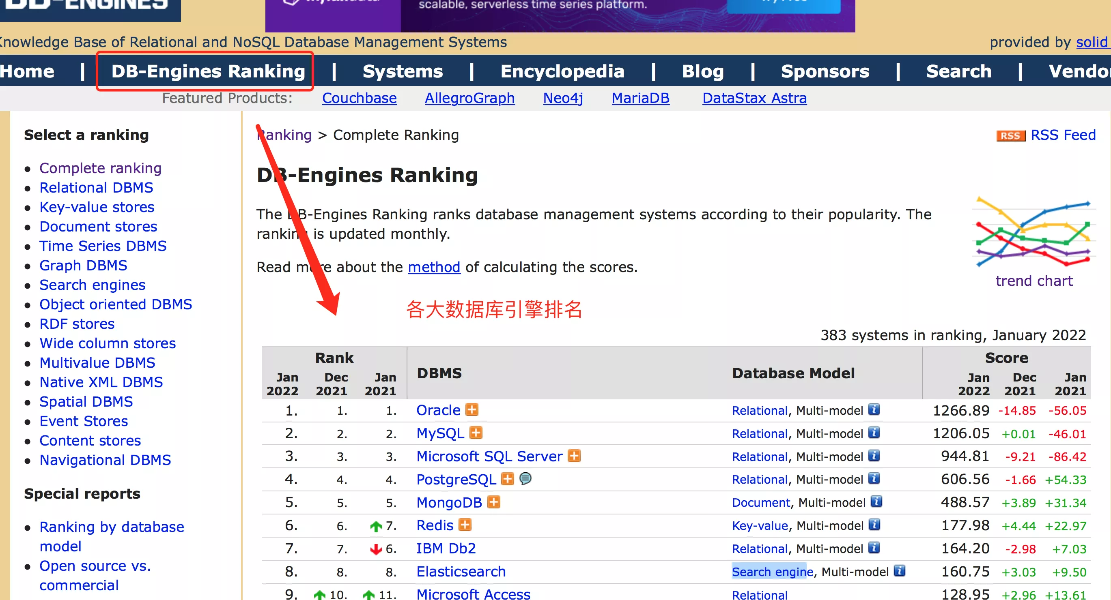Image resolution: width=1111 pixels, height=600 pixels.
Task: Select Relational DBMS ranking
Action: click(96, 187)
